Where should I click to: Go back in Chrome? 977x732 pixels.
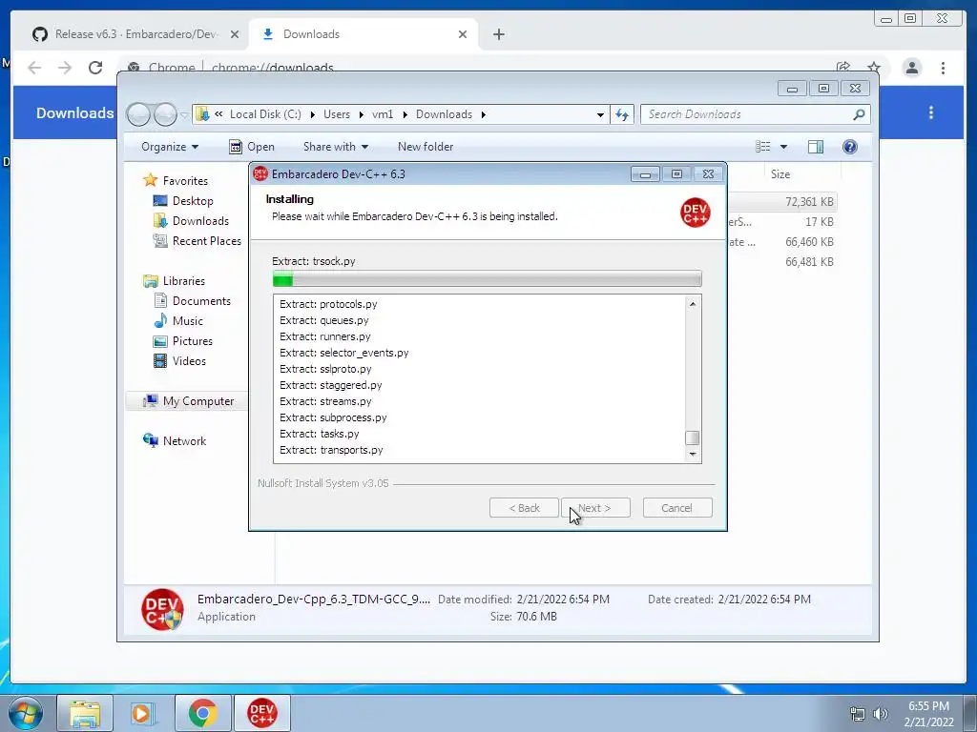[34, 68]
